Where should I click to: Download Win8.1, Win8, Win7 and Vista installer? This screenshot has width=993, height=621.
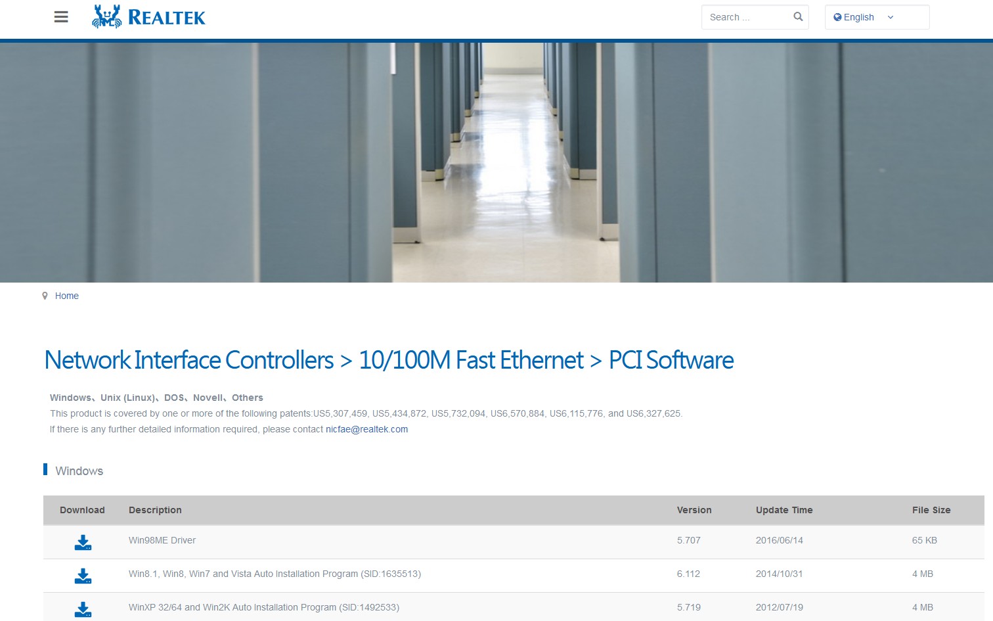click(83, 576)
